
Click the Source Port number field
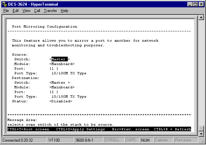point(54,69)
